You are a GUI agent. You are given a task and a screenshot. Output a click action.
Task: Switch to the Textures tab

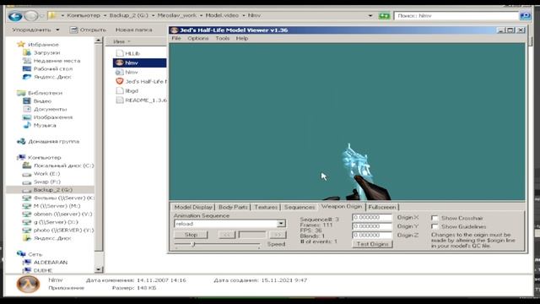pos(266,207)
